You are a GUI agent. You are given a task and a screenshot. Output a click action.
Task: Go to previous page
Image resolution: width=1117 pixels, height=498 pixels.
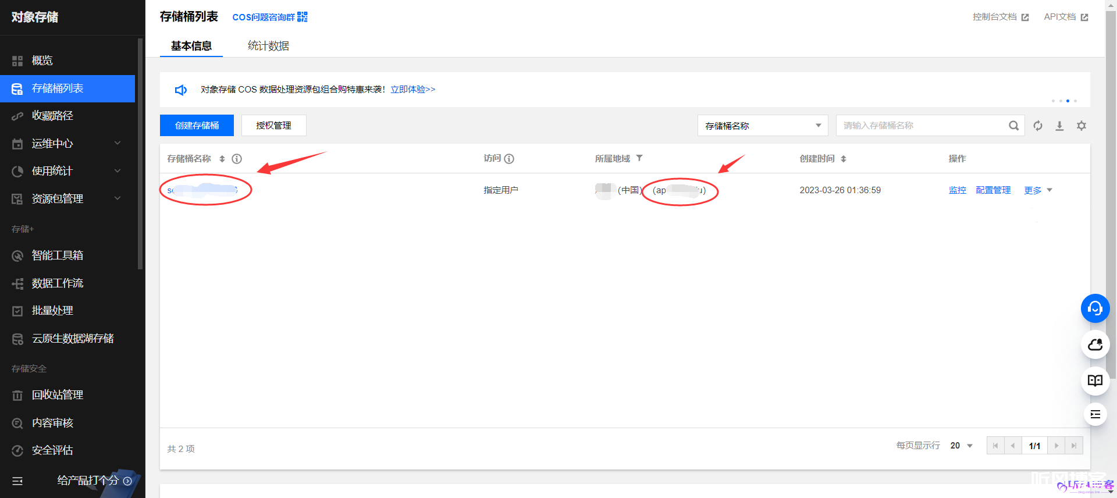(x=1013, y=446)
